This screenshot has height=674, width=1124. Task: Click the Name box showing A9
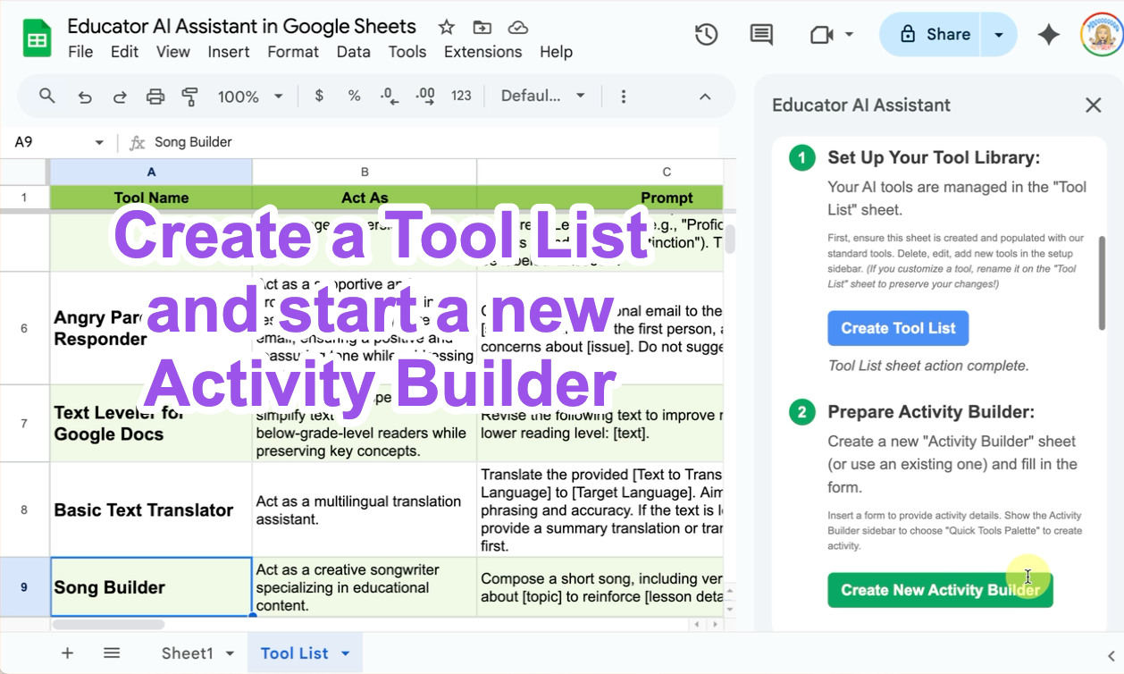point(53,142)
